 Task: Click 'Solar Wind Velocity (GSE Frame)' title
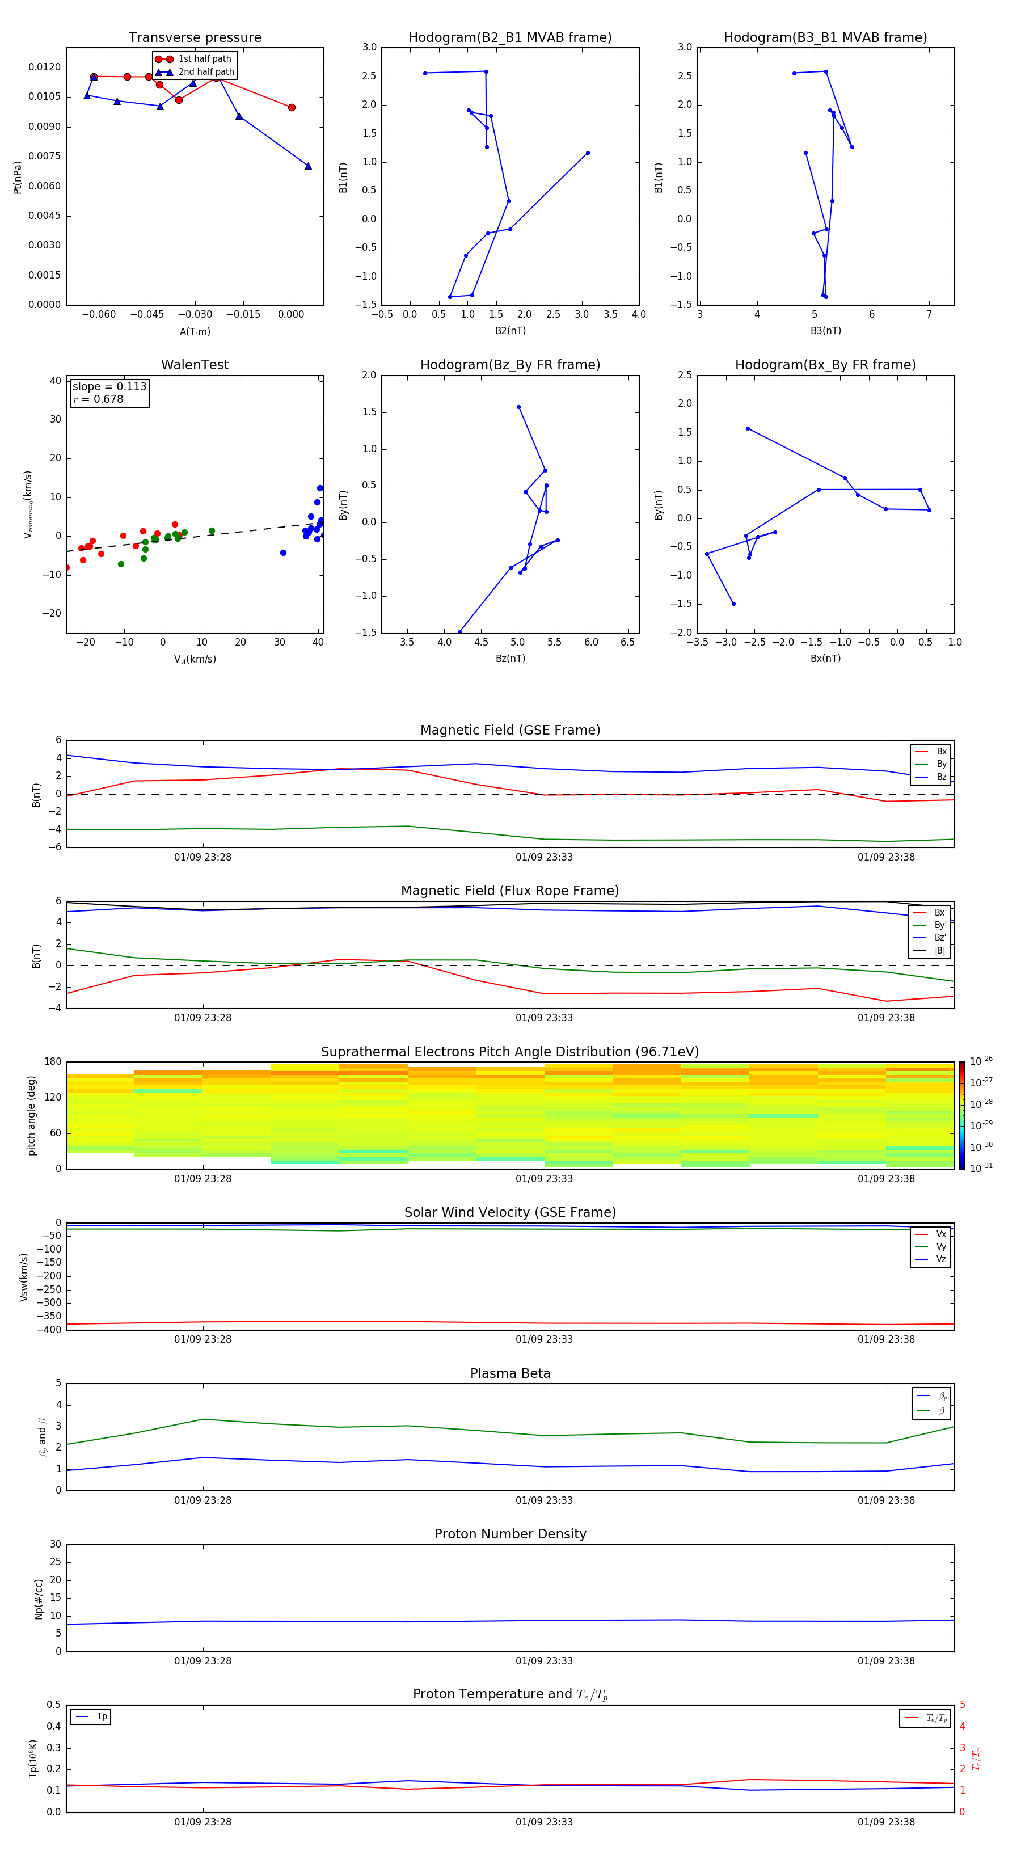pos(510,1213)
